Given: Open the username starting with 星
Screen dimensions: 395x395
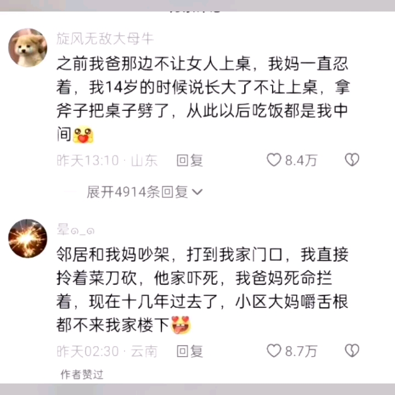Looking at the screenshot, I should click(x=76, y=229).
